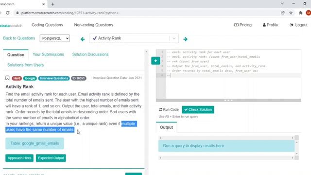Click the Interview Question Date: Jun 2021 text
Screen dimensions: 311x175
tap(117, 78)
